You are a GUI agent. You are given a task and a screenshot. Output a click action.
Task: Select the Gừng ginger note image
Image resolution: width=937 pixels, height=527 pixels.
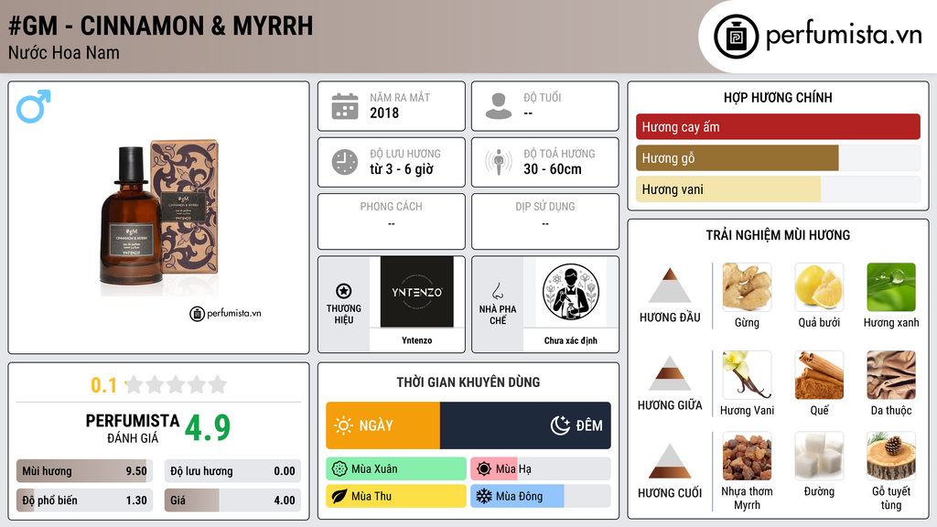point(747,287)
